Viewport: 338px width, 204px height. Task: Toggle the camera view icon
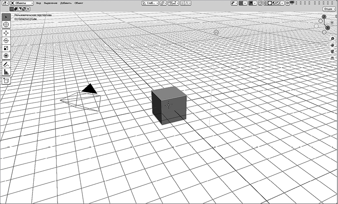tap(333, 51)
